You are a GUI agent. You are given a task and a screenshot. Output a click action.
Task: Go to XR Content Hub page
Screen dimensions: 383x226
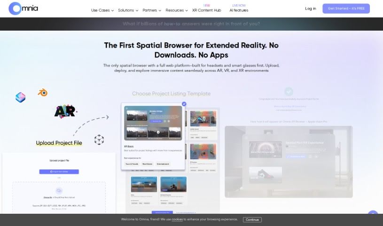tap(206, 10)
